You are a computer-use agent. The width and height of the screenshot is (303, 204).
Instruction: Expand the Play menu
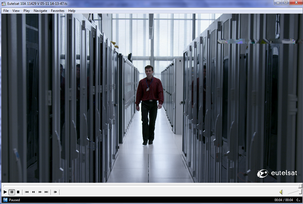[x=27, y=11]
